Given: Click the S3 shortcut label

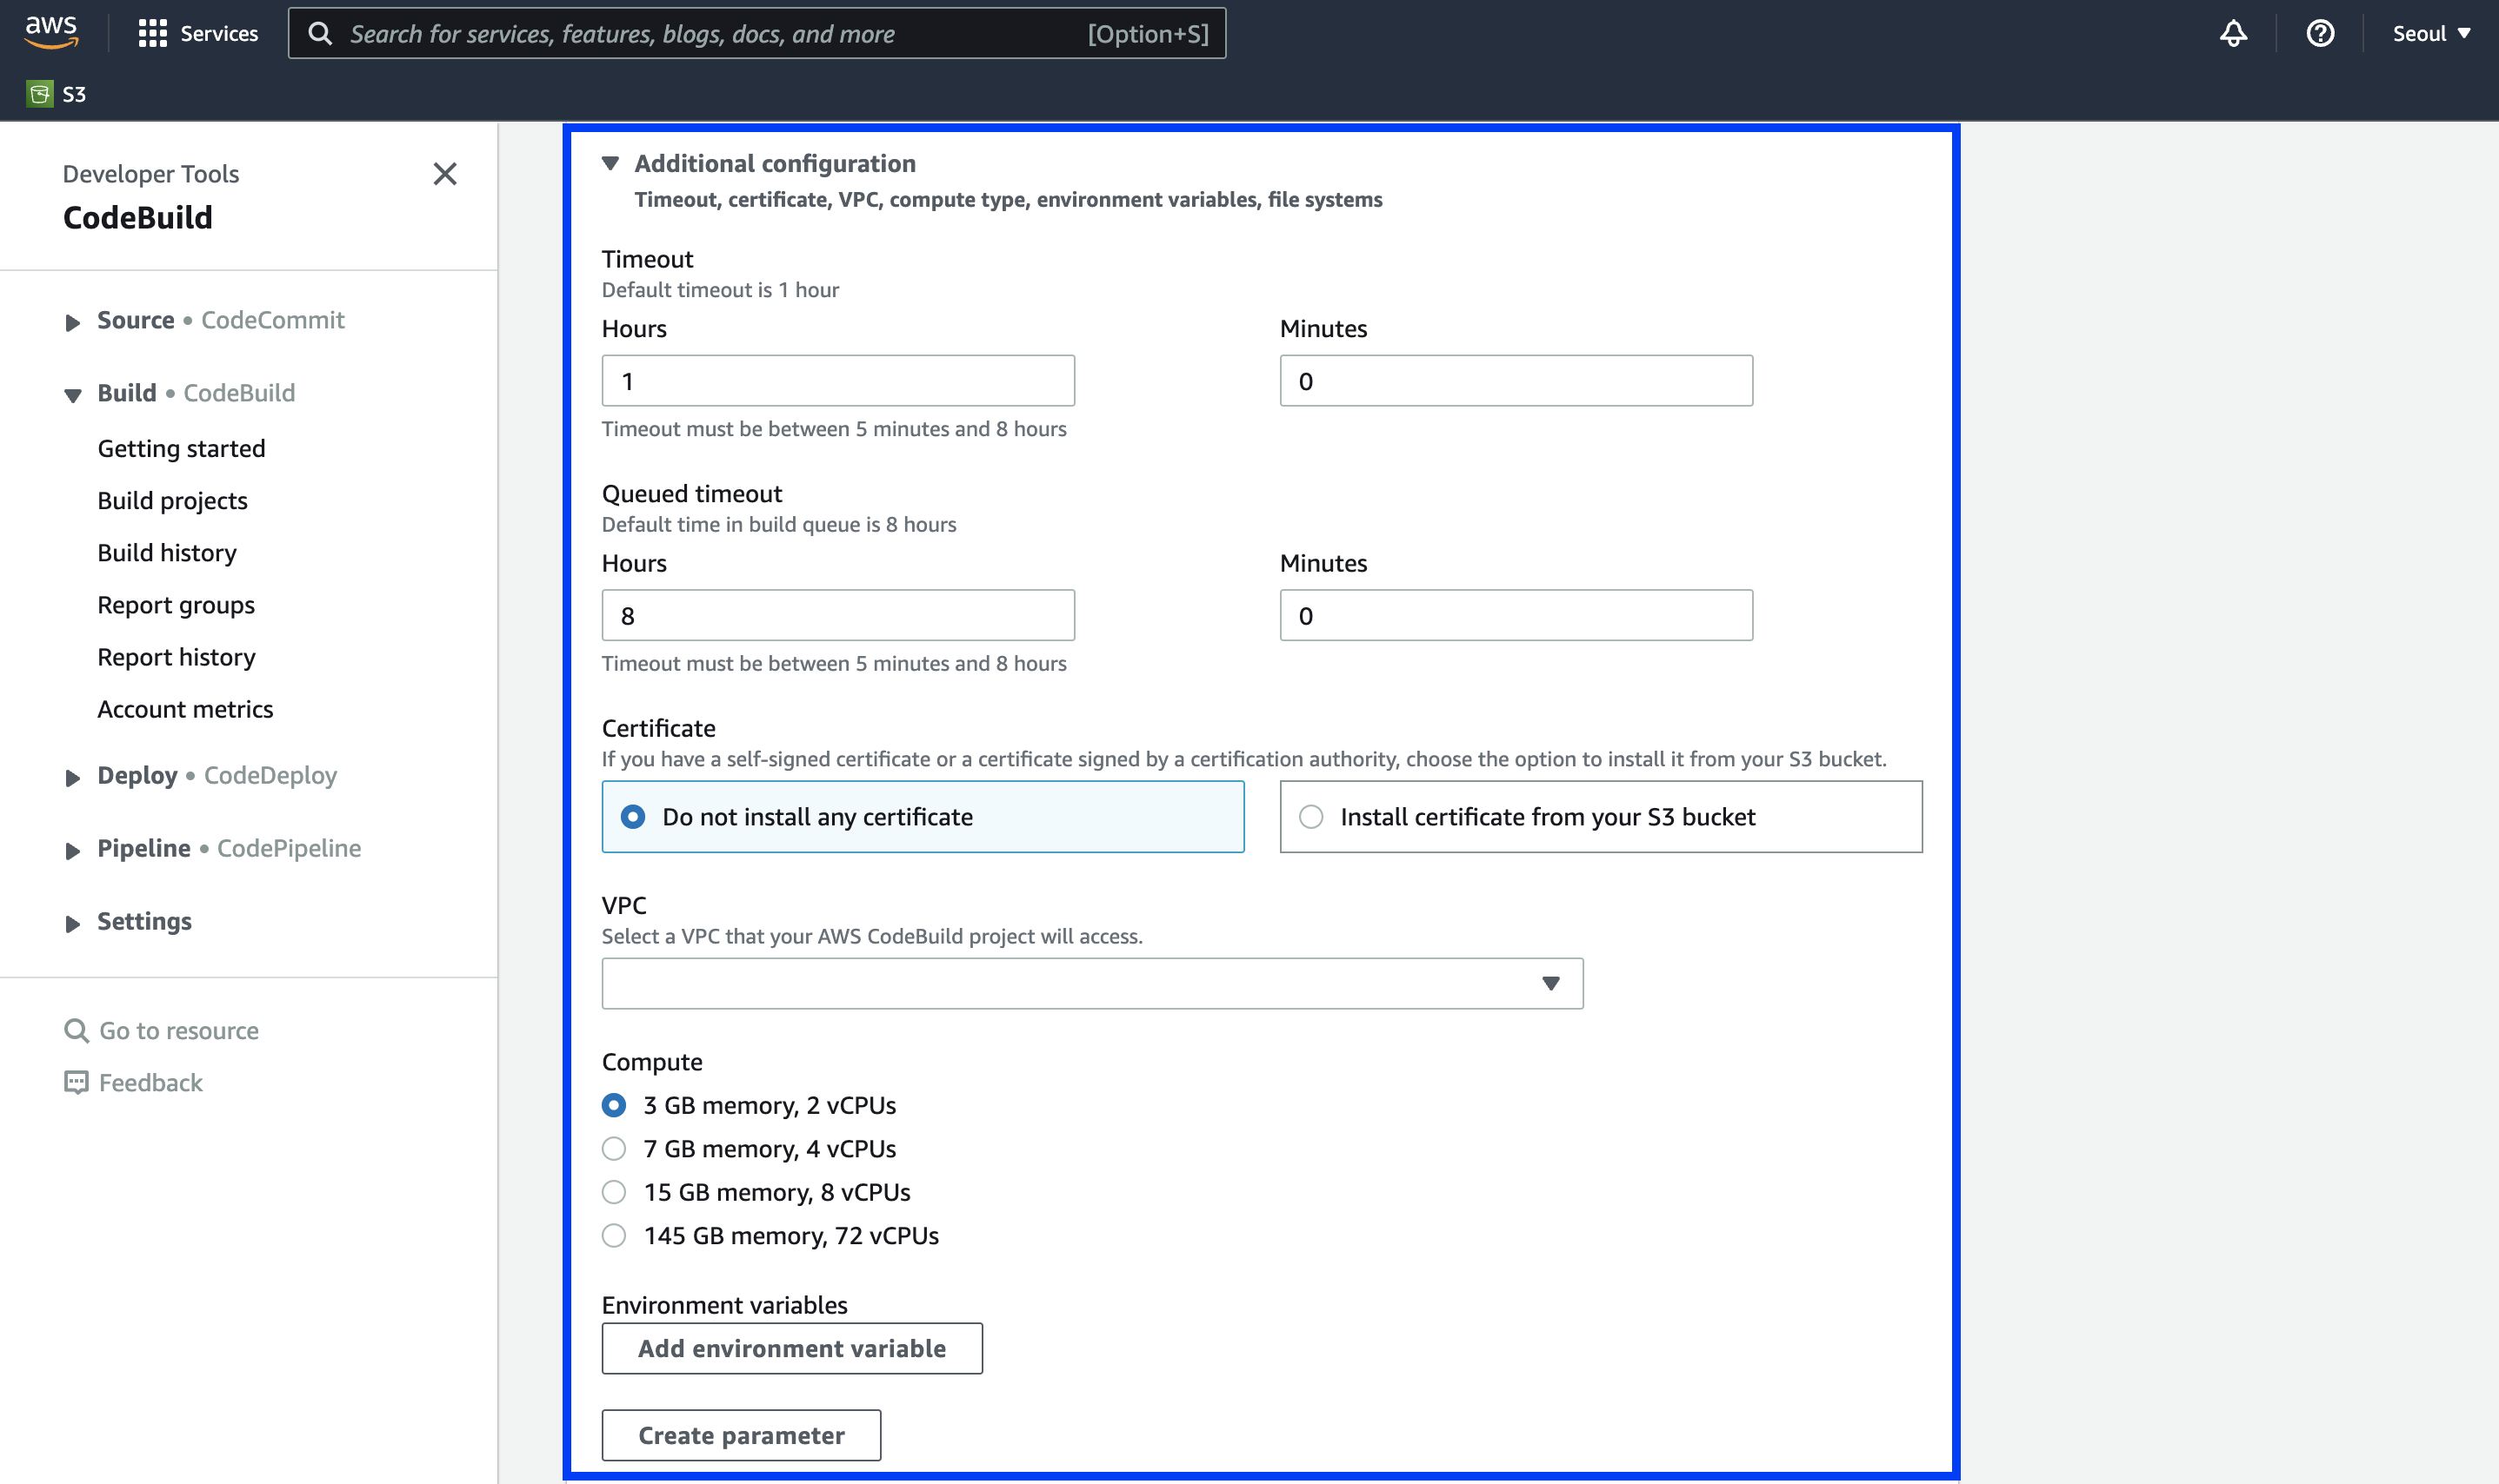Looking at the screenshot, I should (x=74, y=94).
